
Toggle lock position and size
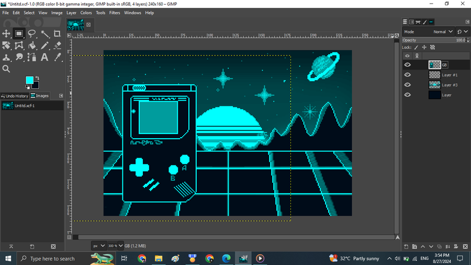pos(424,47)
